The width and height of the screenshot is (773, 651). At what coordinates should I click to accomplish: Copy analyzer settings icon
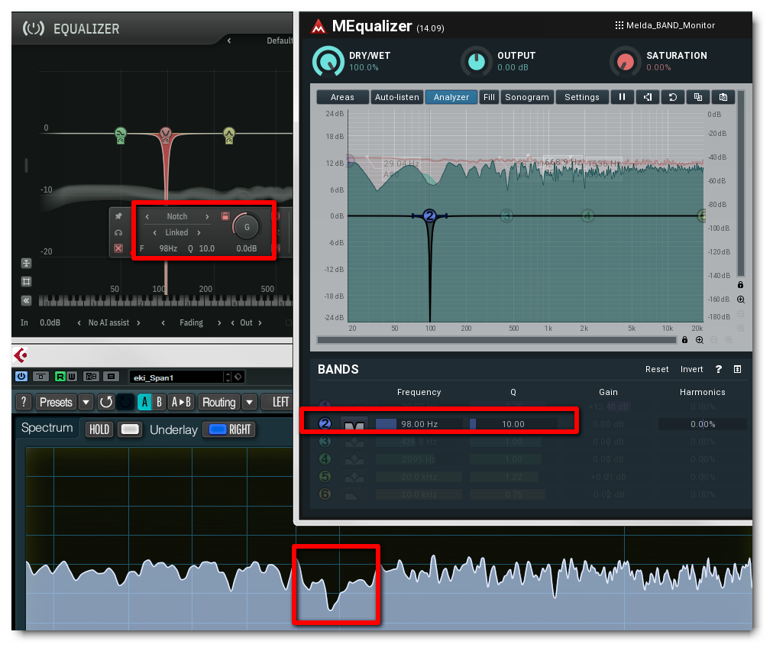click(x=698, y=97)
